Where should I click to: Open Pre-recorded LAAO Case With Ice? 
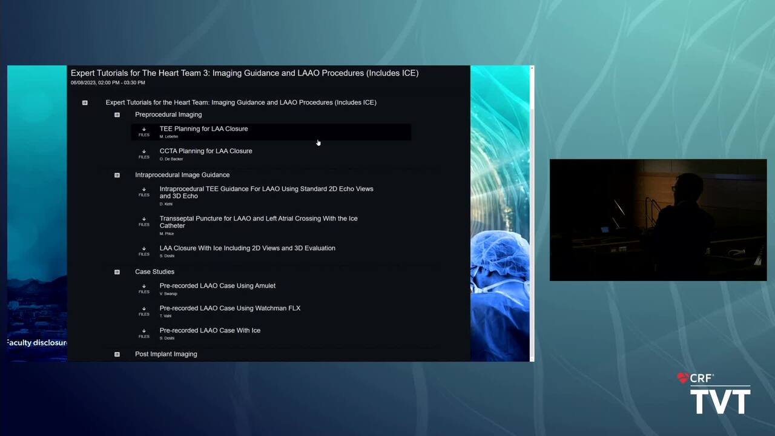click(210, 331)
